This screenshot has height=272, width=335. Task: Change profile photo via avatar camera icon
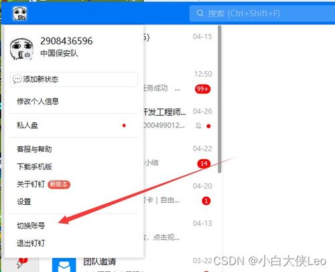click(27, 55)
